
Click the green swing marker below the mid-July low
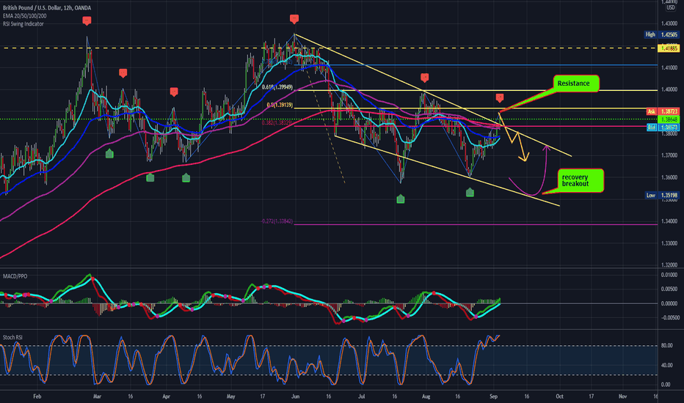(x=401, y=199)
